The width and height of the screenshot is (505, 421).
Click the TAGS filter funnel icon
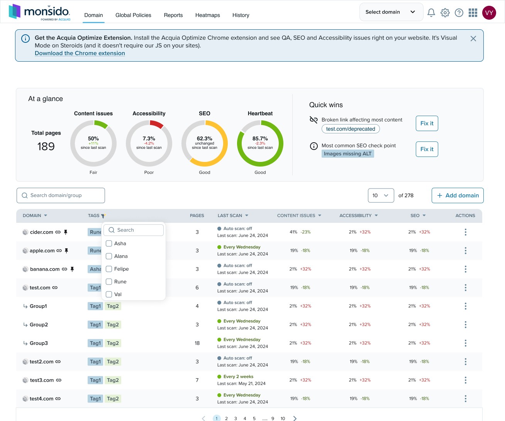103,216
